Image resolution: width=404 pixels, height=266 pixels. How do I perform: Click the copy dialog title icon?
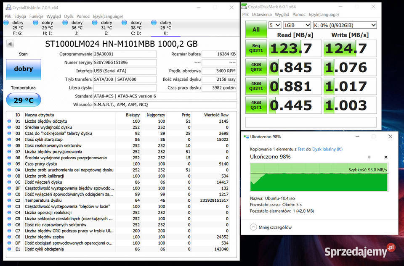point(246,137)
